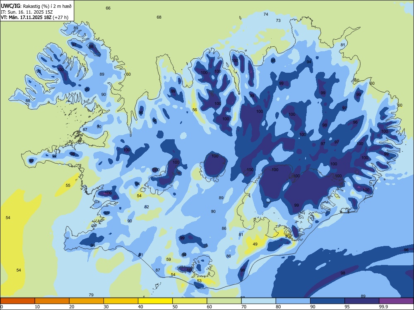
Task: Select the 10–20% orange legend color block
Action: click(x=52, y=301)
